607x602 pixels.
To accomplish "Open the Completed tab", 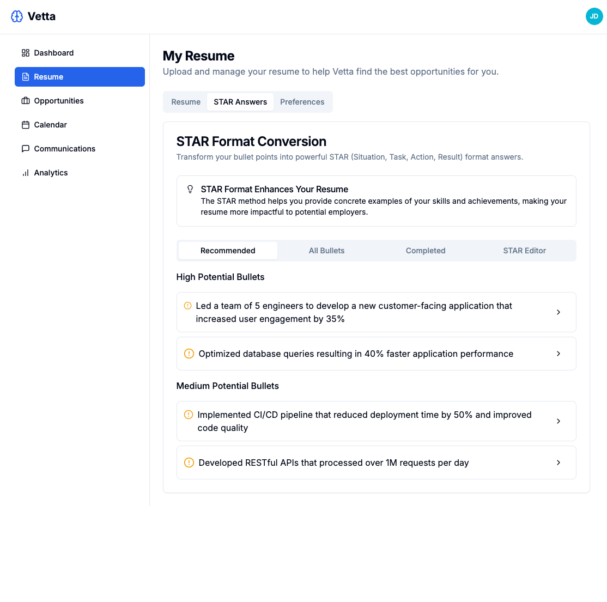I will pos(426,251).
